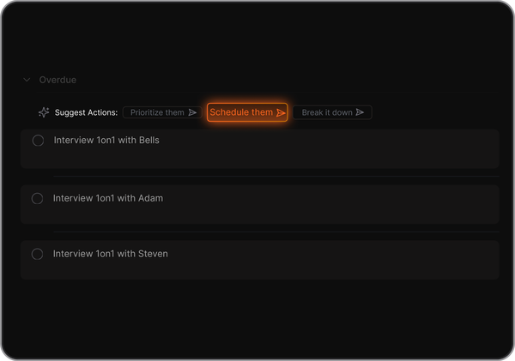Open the Interview 1on1 with Steven title
This screenshot has height=361, width=515.
[x=111, y=254]
